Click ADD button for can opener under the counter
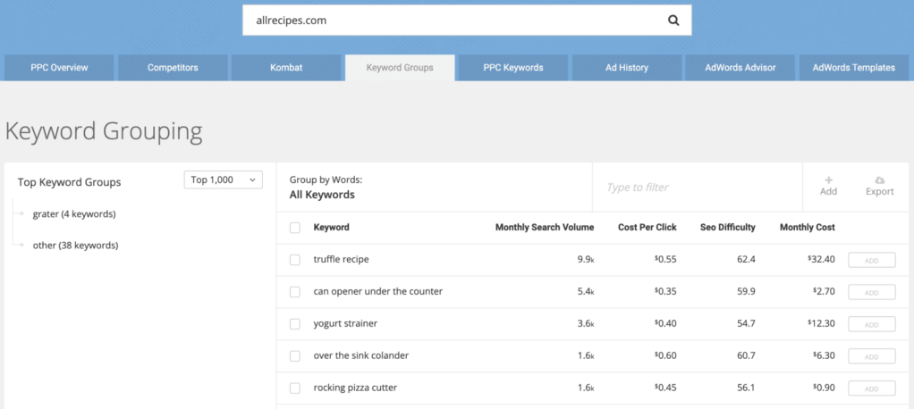Screen dimensions: 914x409 [871, 292]
